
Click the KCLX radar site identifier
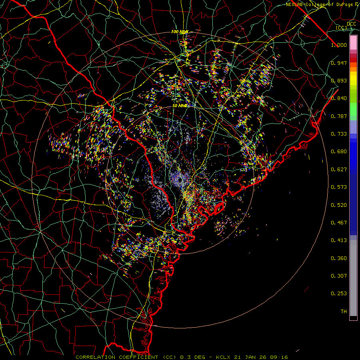pyautogui.click(x=223, y=357)
